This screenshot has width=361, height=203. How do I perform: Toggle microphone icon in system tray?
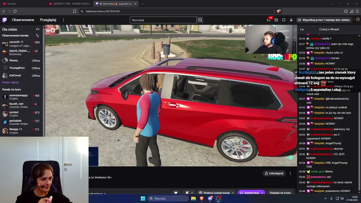[331, 198]
